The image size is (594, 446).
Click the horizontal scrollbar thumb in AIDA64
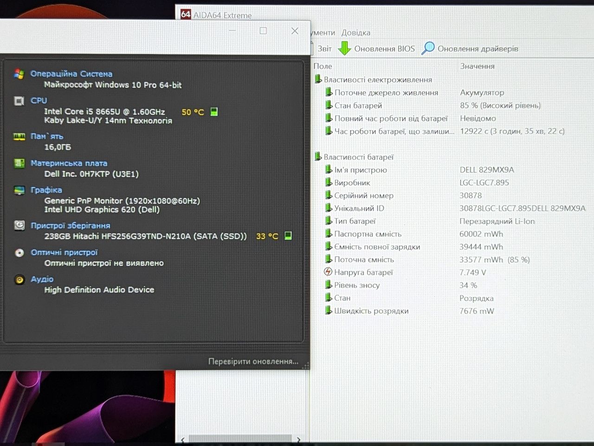(240, 439)
